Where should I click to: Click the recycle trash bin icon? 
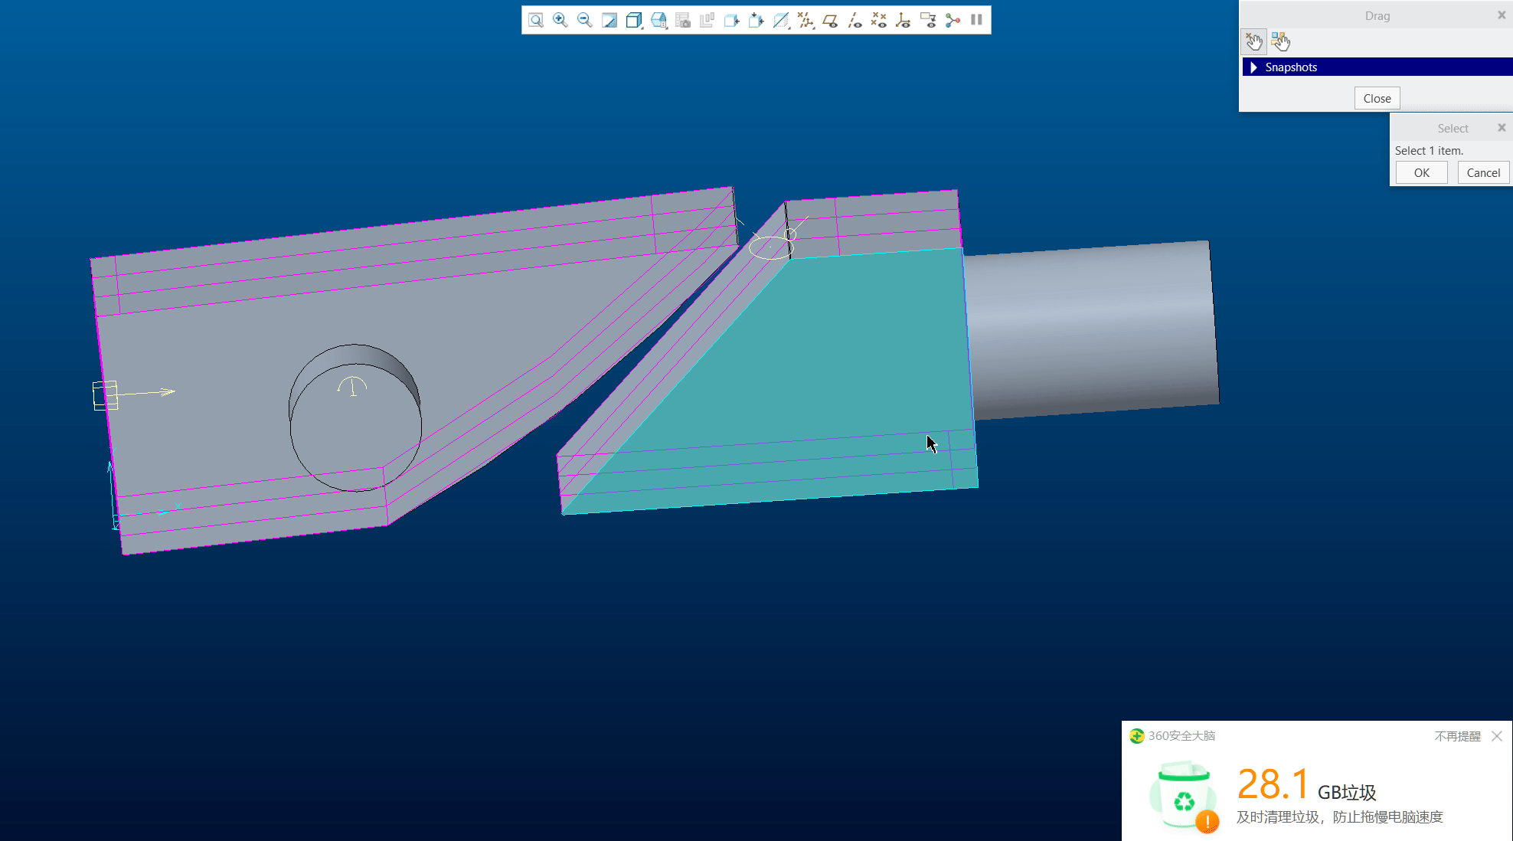[x=1184, y=797]
